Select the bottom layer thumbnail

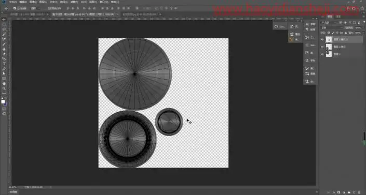click(x=329, y=54)
